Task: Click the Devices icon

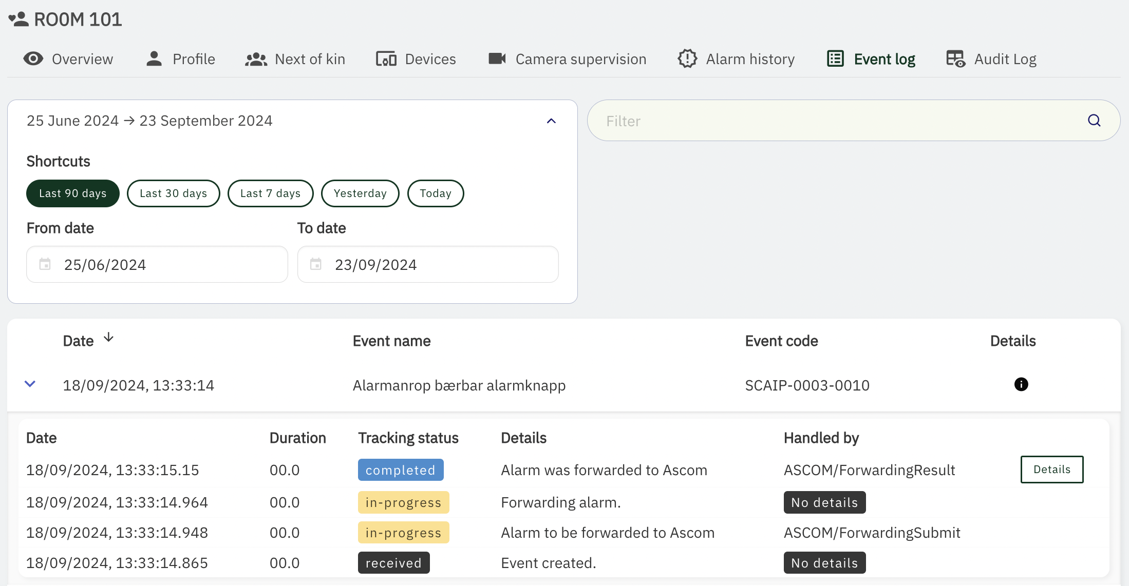Action: [x=386, y=59]
